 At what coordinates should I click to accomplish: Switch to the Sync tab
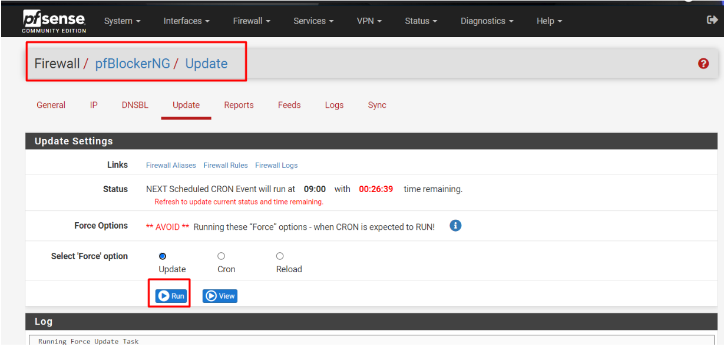click(377, 105)
